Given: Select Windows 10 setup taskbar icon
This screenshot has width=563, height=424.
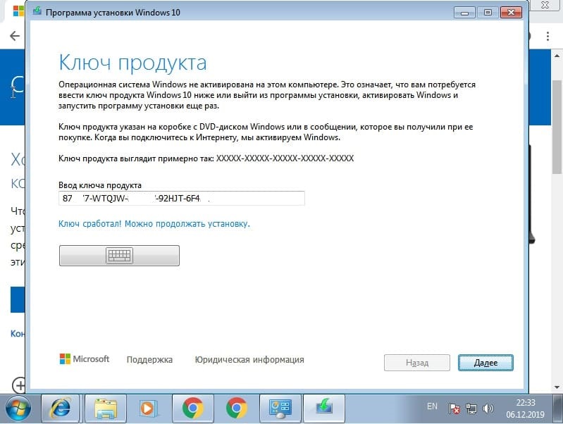Looking at the screenshot, I should coord(323,408).
